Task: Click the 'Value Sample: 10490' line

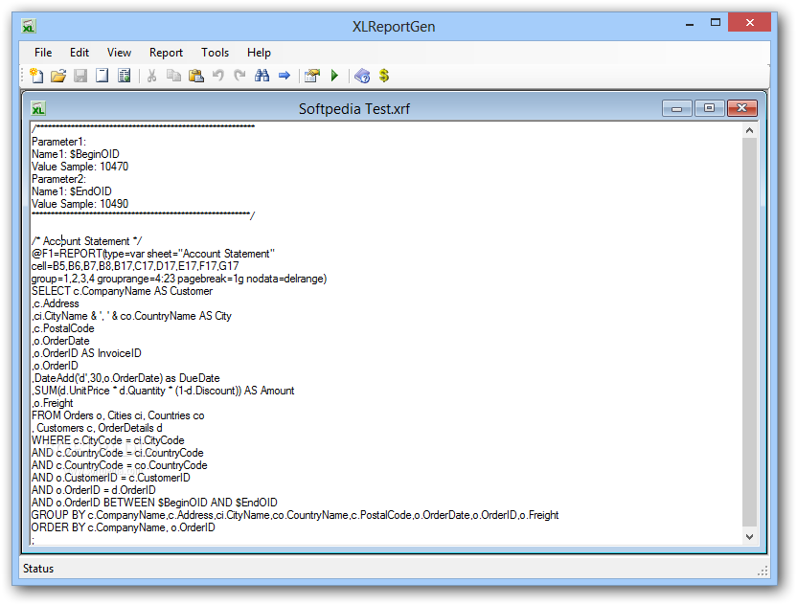Action: [80, 204]
